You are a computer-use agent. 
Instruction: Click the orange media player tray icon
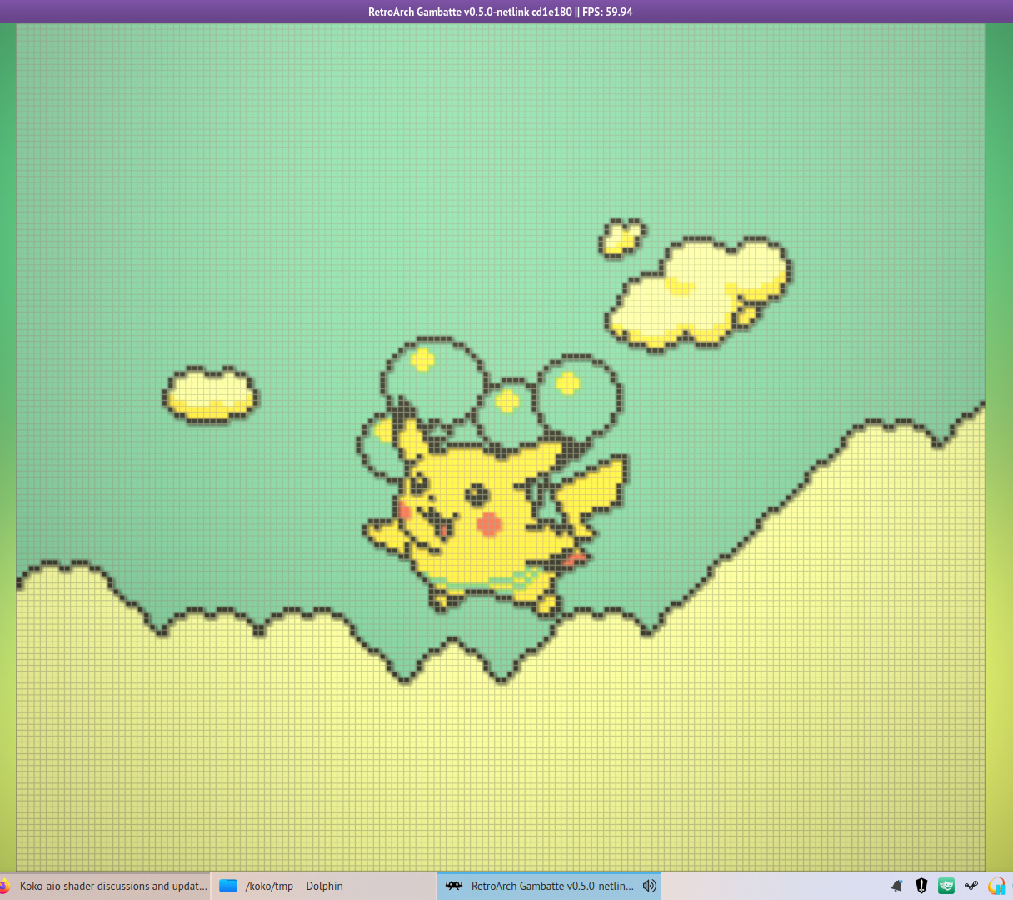click(x=996, y=886)
